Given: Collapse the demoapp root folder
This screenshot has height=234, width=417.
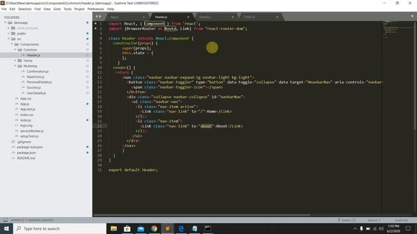Looking at the screenshot, I should tap(5, 23).
